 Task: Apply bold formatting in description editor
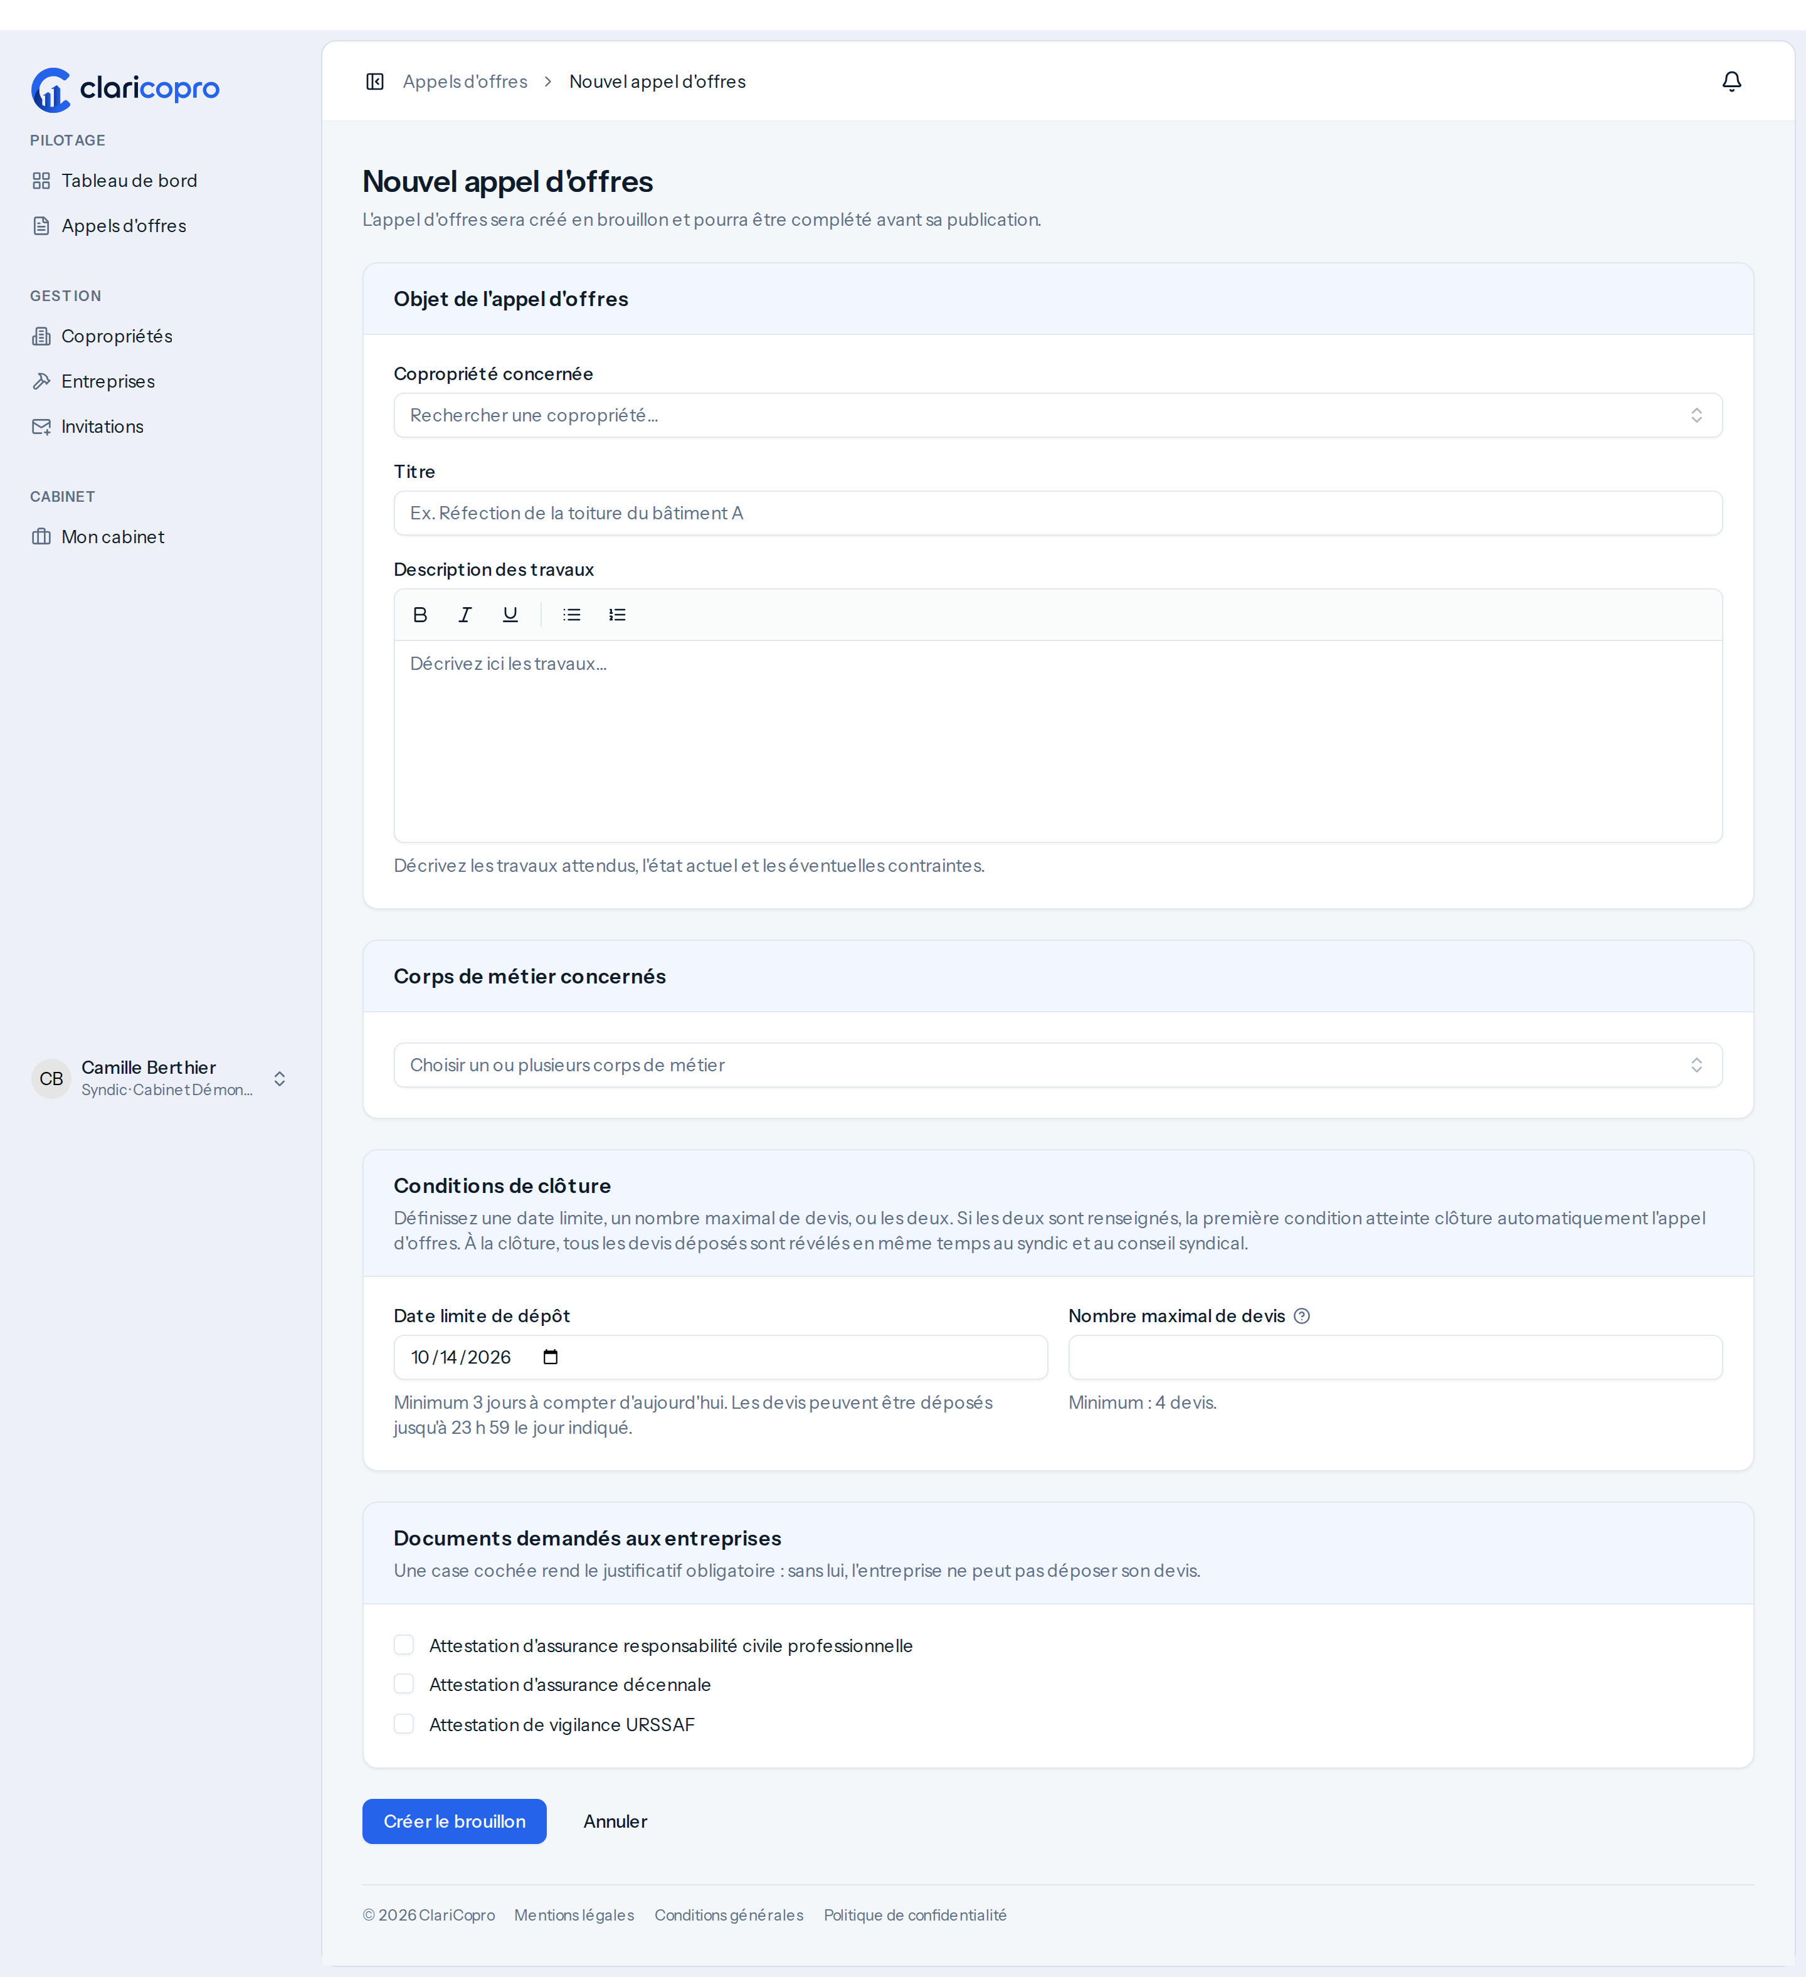pos(420,615)
